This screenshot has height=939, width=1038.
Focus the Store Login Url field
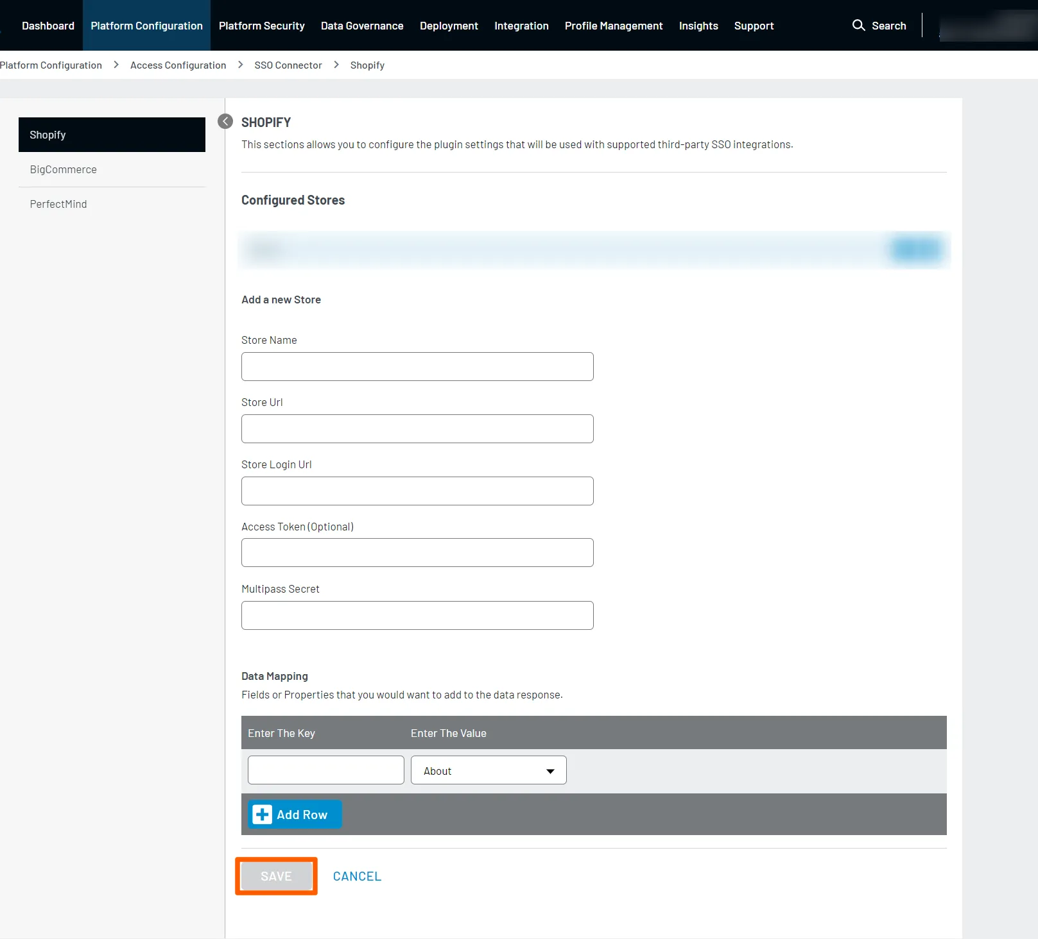[x=417, y=491]
